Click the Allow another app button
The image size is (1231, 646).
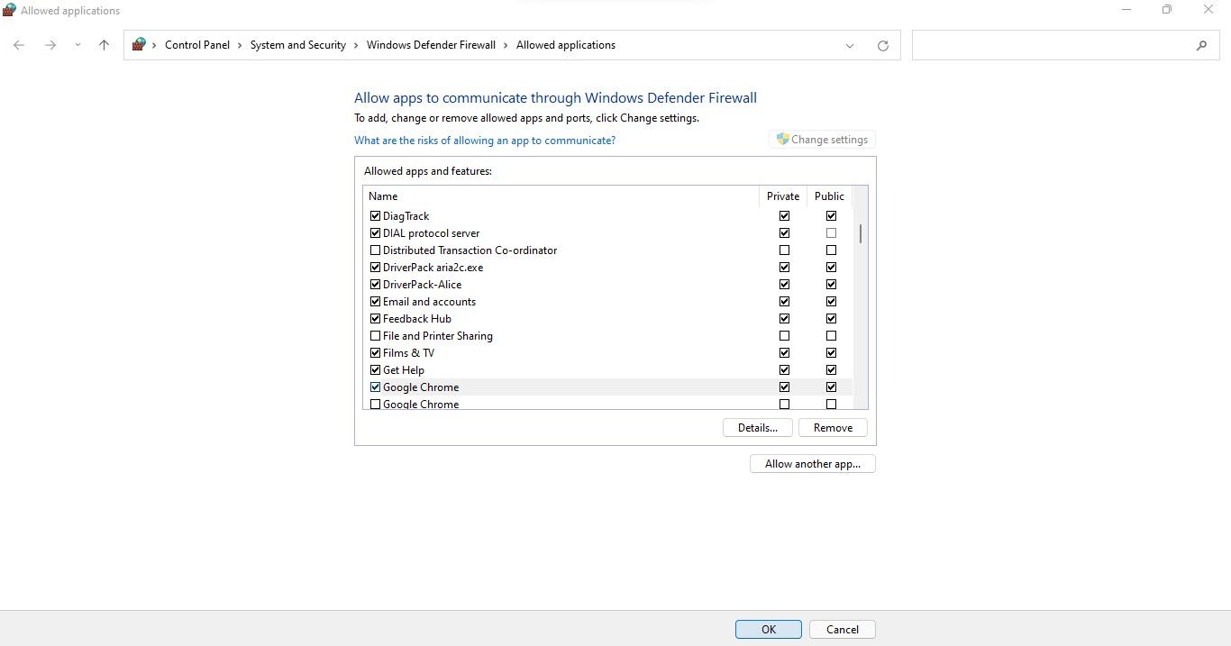(811, 463)
